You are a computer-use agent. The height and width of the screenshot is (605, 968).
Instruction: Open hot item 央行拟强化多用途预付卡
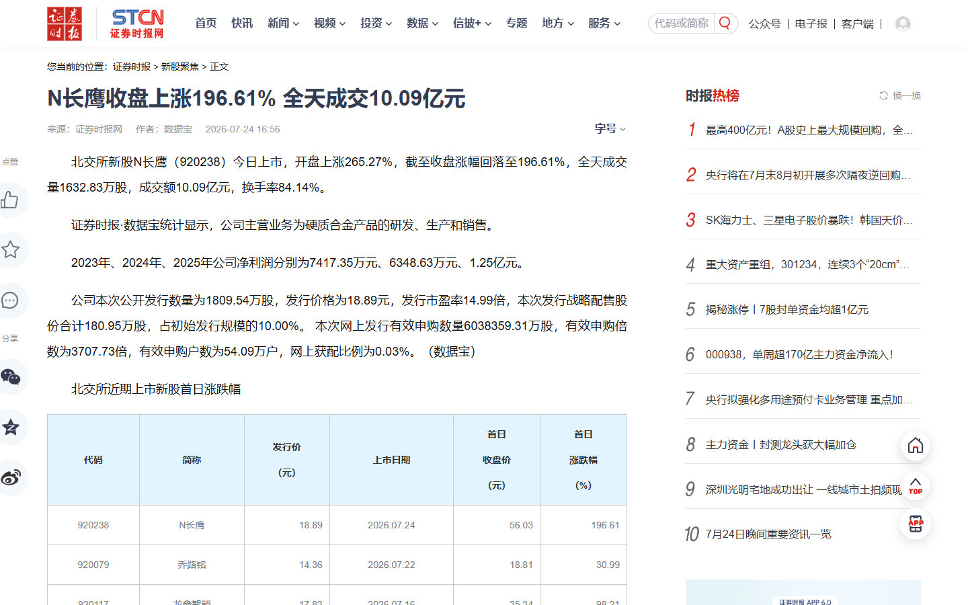(x=809, y=399)
